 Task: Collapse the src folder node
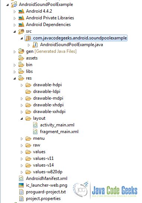tap(15, 32)
